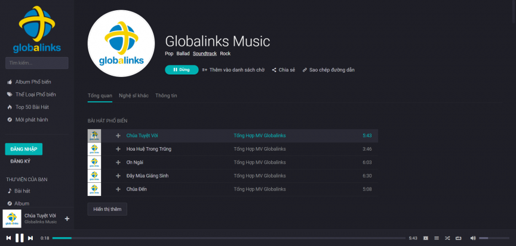Switch to the Nghệ sĩ khác tab
This screenshot has height=246, width=516.
pyautogui.click(x=133, y=95)
